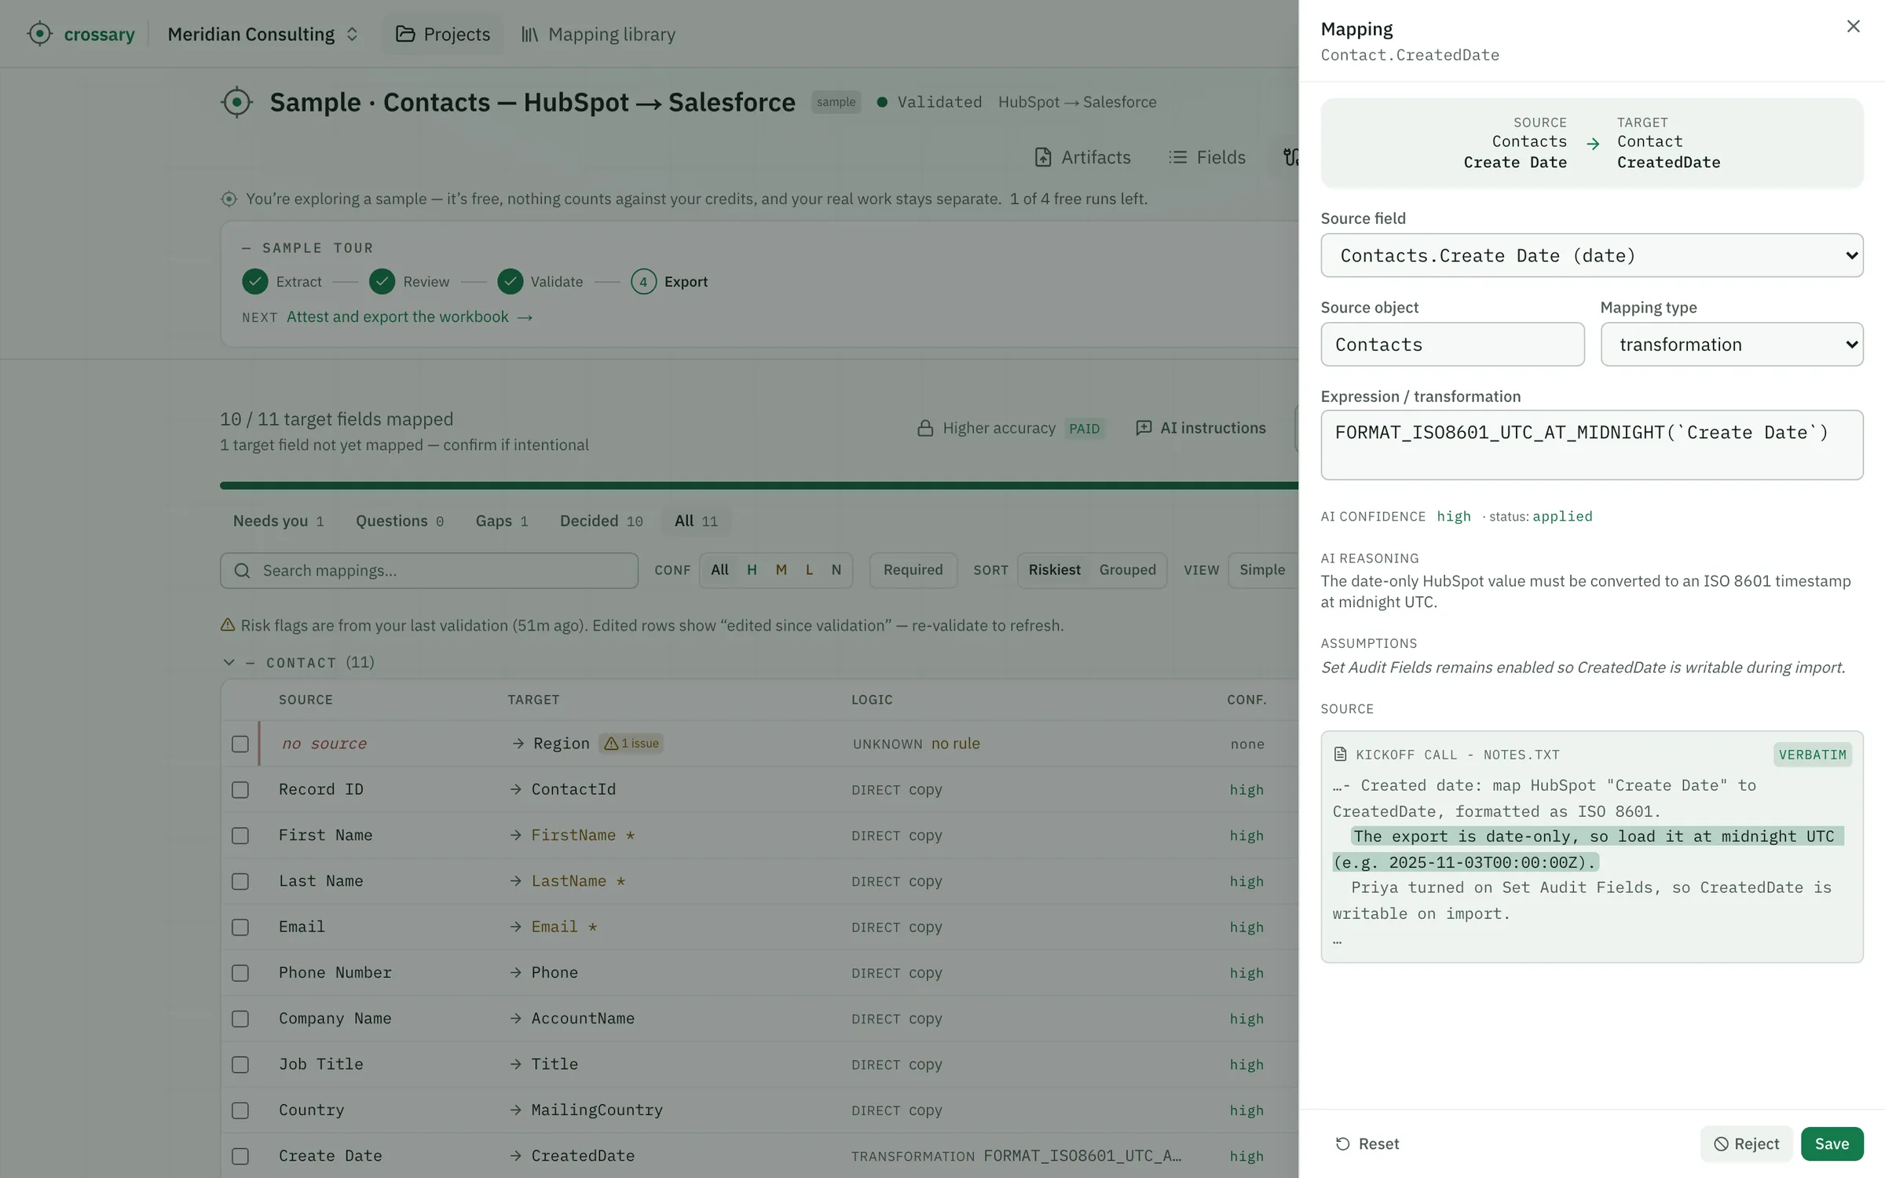Open Mapping library via its books icon
The image size is (1885, 1178).
click(530, 35)
